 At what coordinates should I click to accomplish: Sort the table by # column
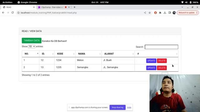[x=156, y=54]
